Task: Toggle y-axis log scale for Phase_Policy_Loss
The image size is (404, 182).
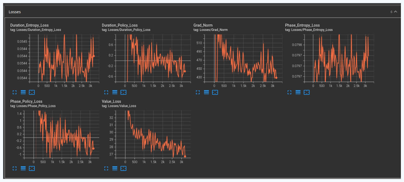Action: tap(23, 168)
